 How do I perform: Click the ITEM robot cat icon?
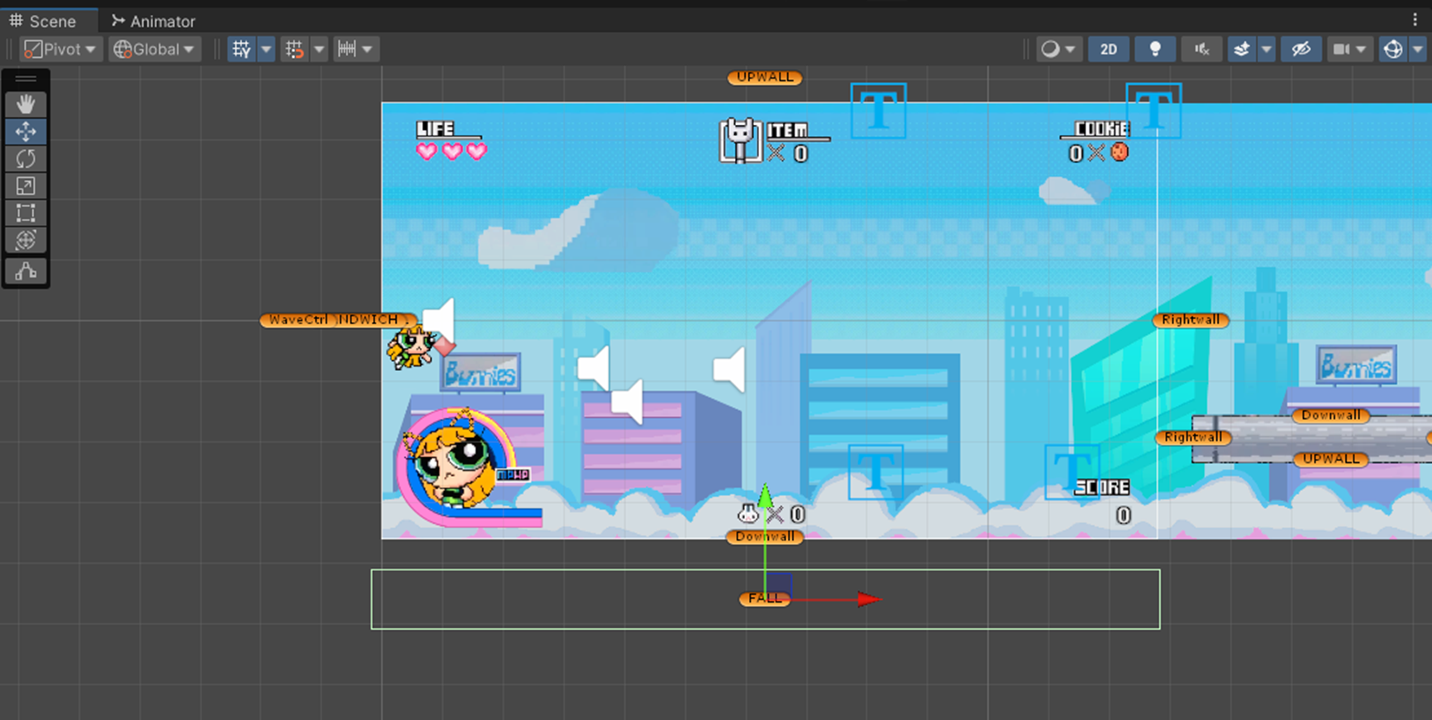tap(740, 141)
